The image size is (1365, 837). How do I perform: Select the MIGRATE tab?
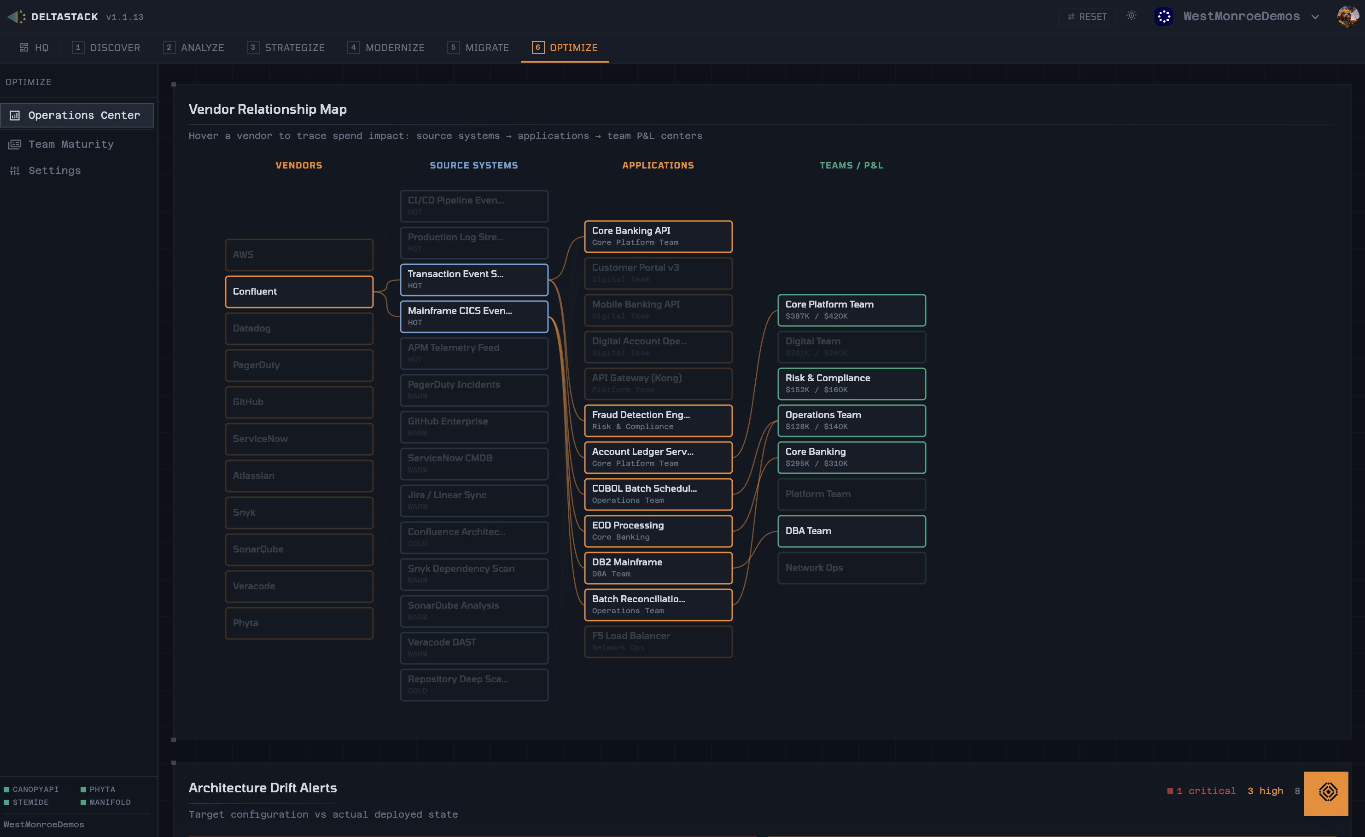point(478,47)
